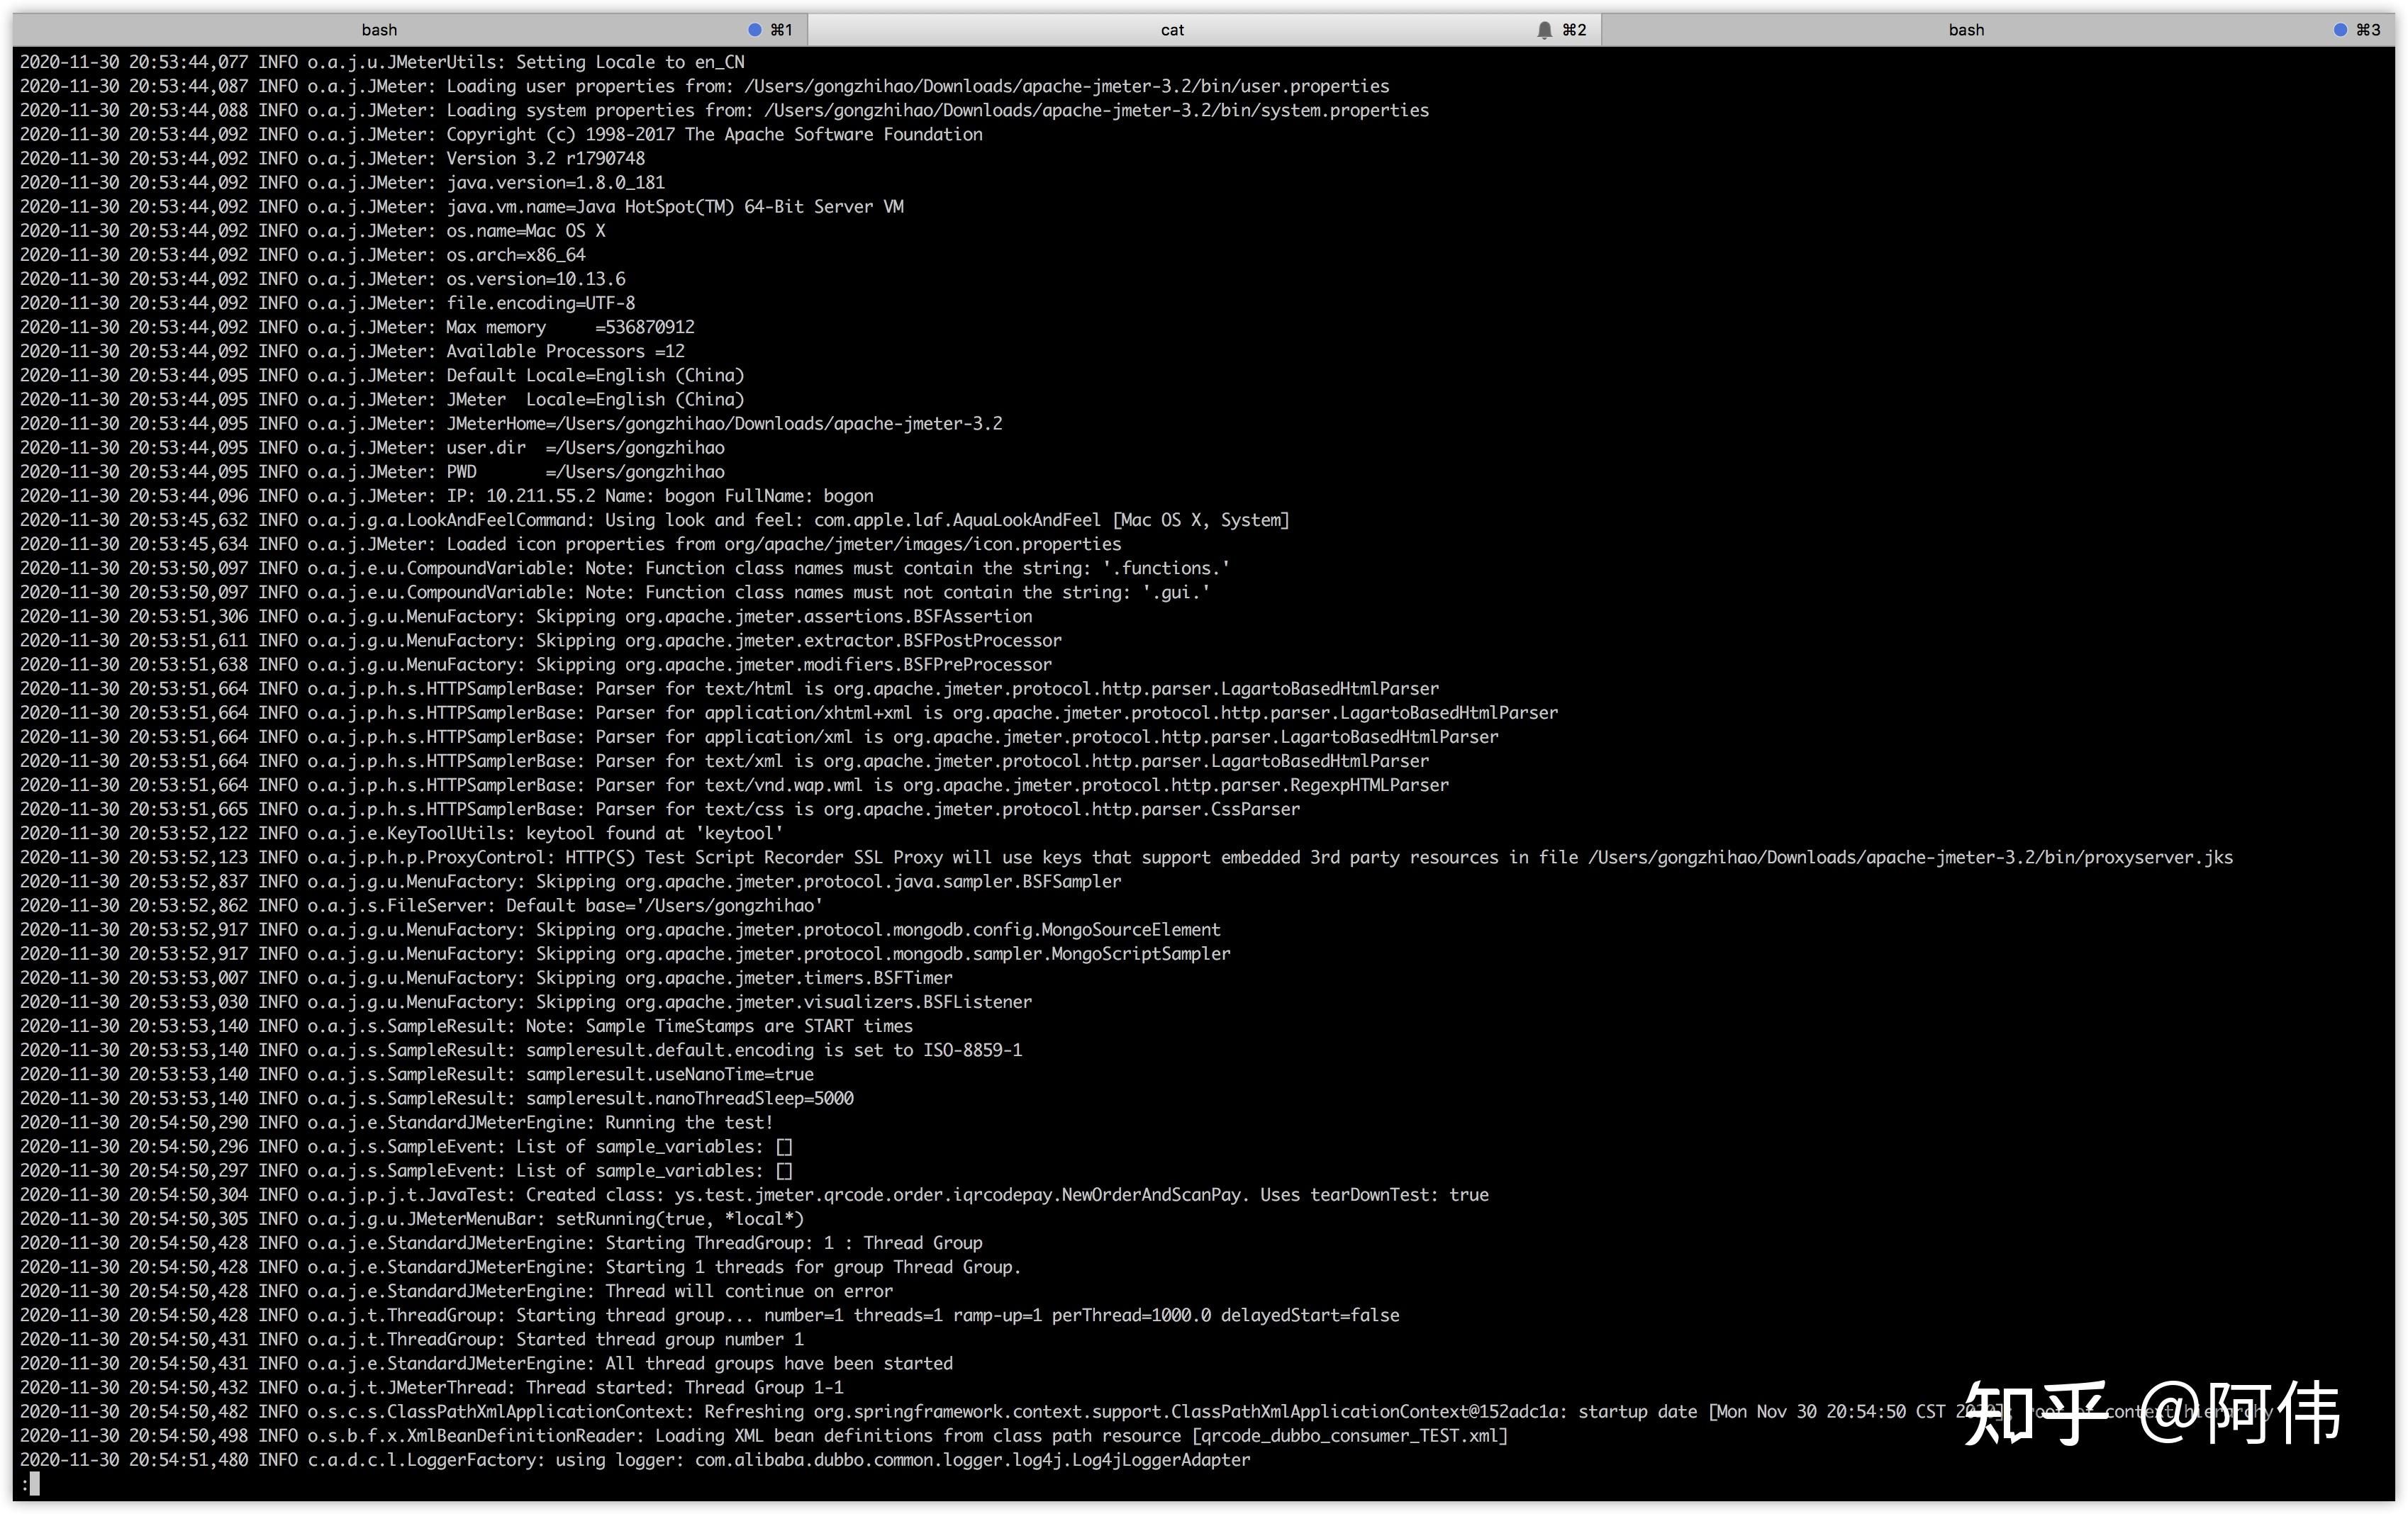
Task: Click the 'sampleresult.useNanoTime=true' line
Action: pyautogui.click(x=417, y=1075)
